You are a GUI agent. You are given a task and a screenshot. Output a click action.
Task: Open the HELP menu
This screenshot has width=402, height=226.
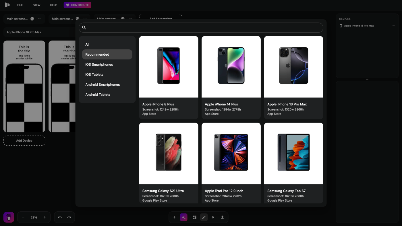(x=53, y=5)
